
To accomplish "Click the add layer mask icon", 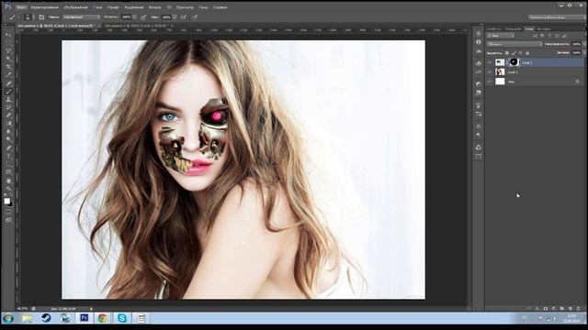I will [x=546, y=309].
